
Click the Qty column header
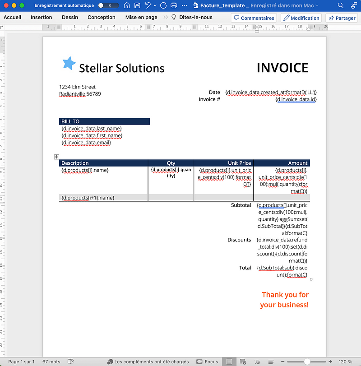(171, 163)
